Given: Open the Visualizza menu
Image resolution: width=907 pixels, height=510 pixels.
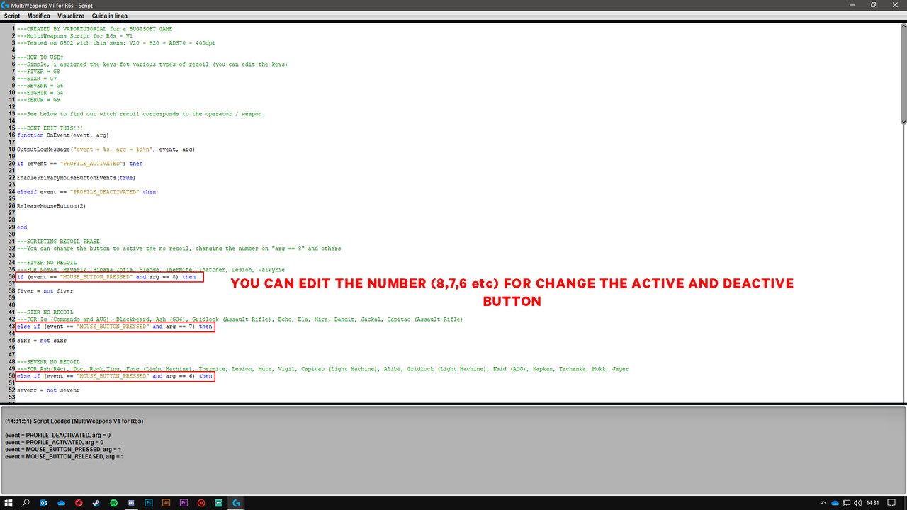Looking at the screenshot, I should click(x=71, y=16).
